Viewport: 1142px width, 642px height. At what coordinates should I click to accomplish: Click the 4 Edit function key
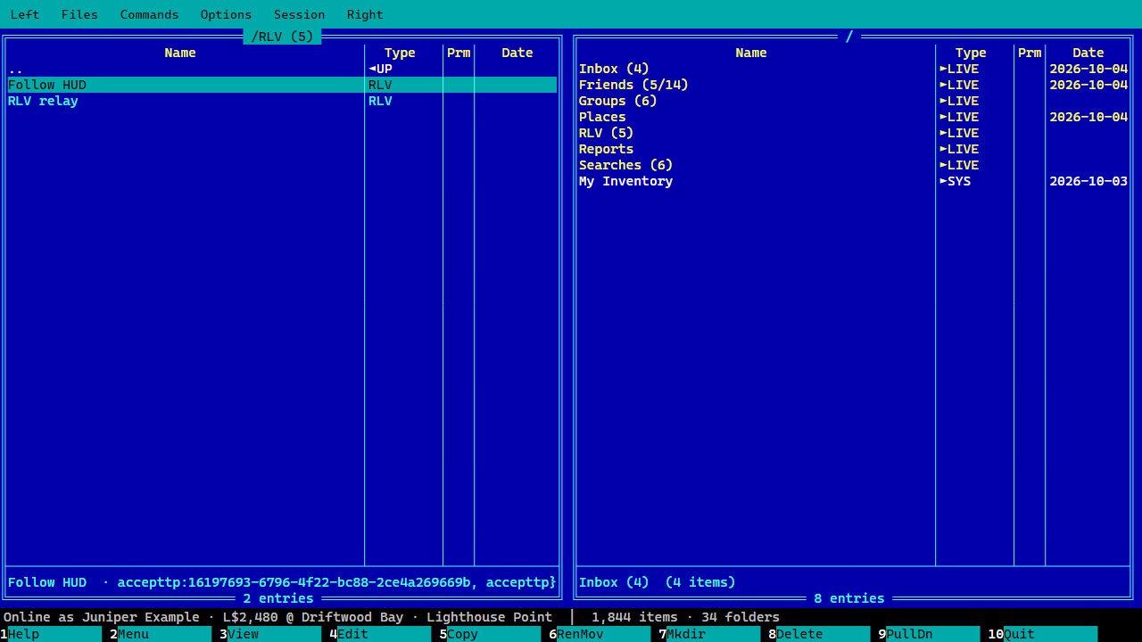[x=380, y=634]
